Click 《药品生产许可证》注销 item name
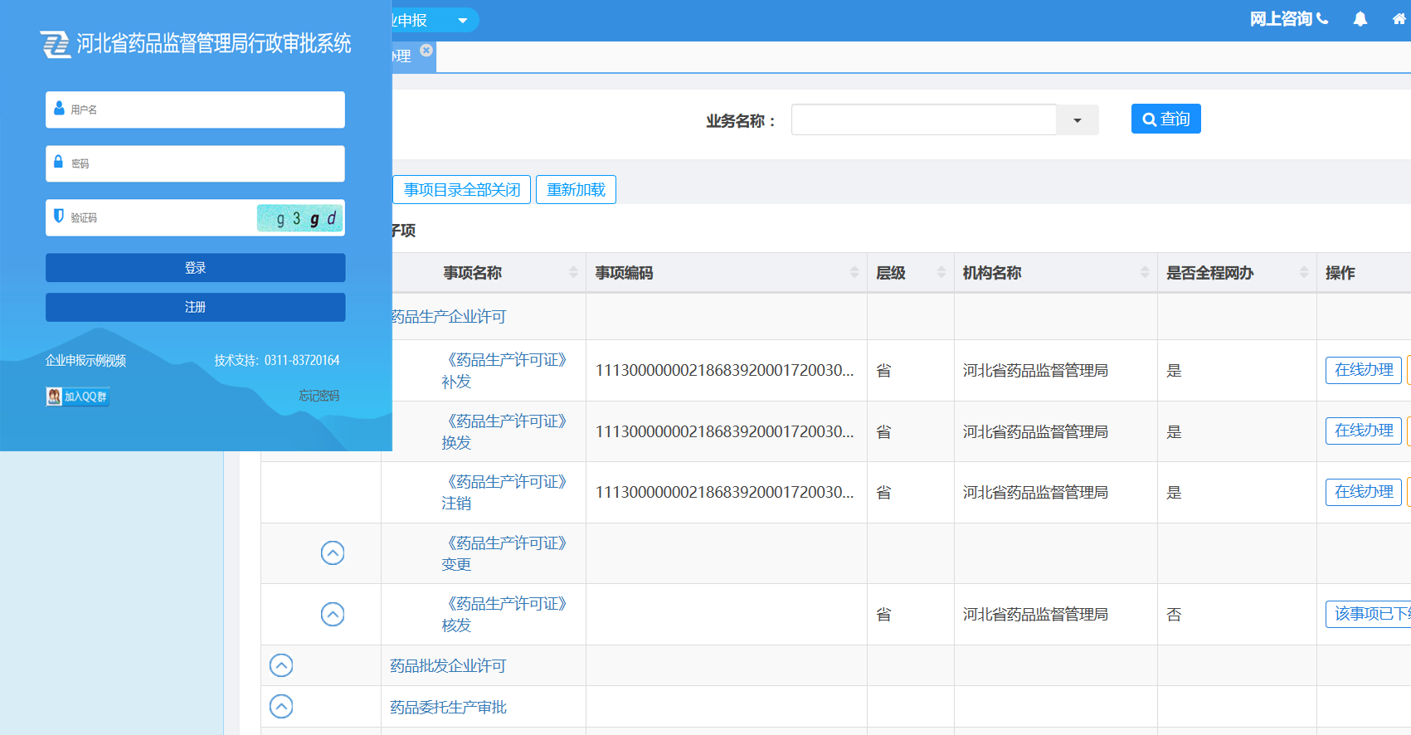The height and width of the screenshot is (735, 1411). (x=504, y=493)
